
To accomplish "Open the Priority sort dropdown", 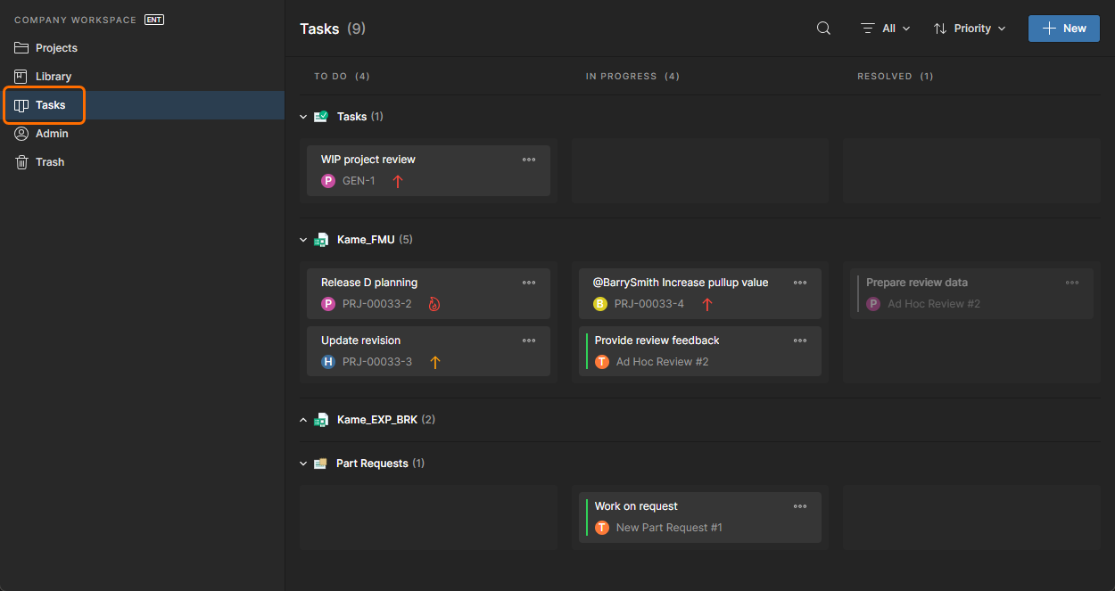I will click(970, 29).
